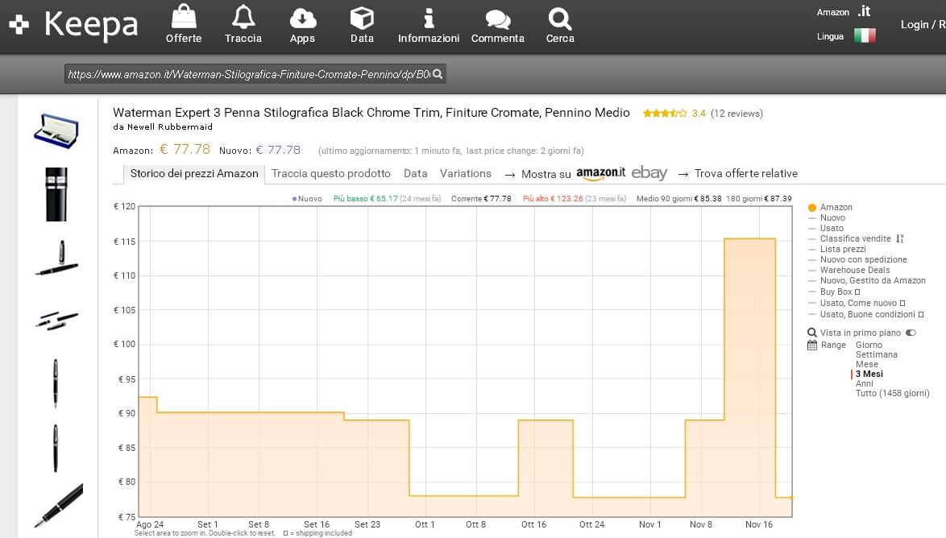The image size is (946, 538).
Task: Click the Informazioni info icon
Action: click(429, 18)
